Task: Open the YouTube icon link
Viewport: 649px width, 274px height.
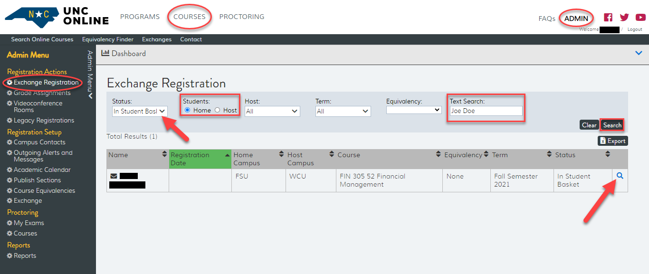Action: pyautogui.click(x=640, y=18)
